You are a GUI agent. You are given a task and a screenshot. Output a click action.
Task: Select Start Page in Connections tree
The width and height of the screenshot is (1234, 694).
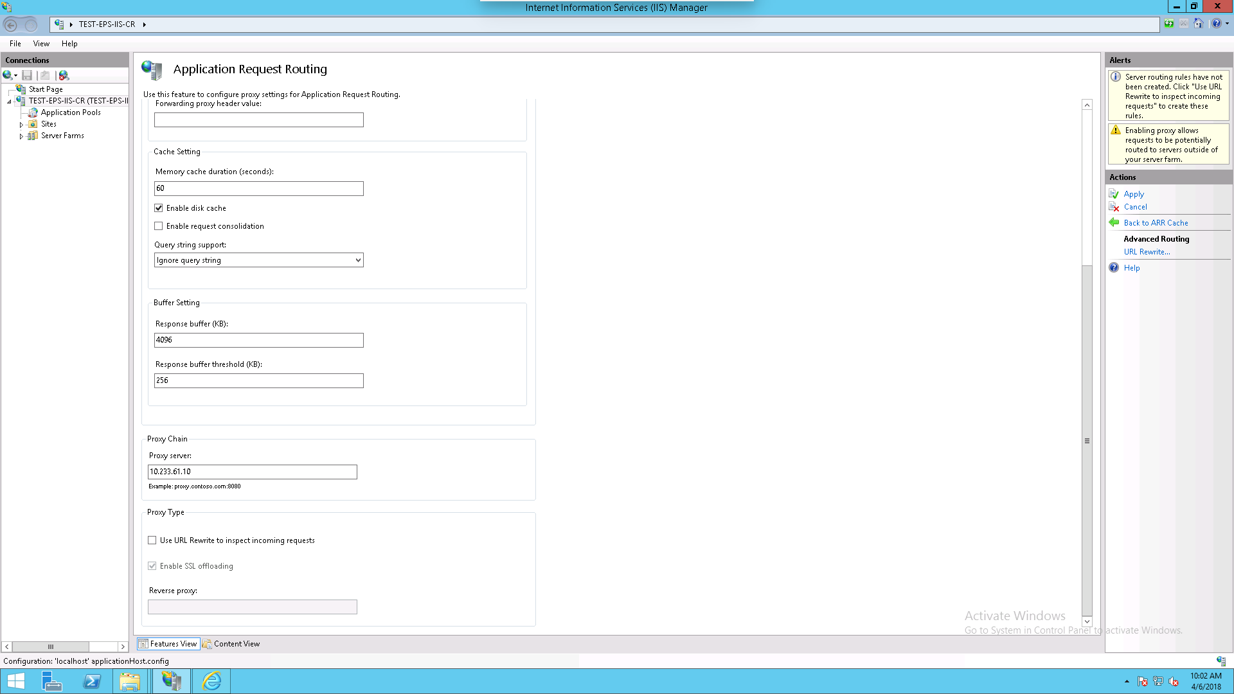46,89
